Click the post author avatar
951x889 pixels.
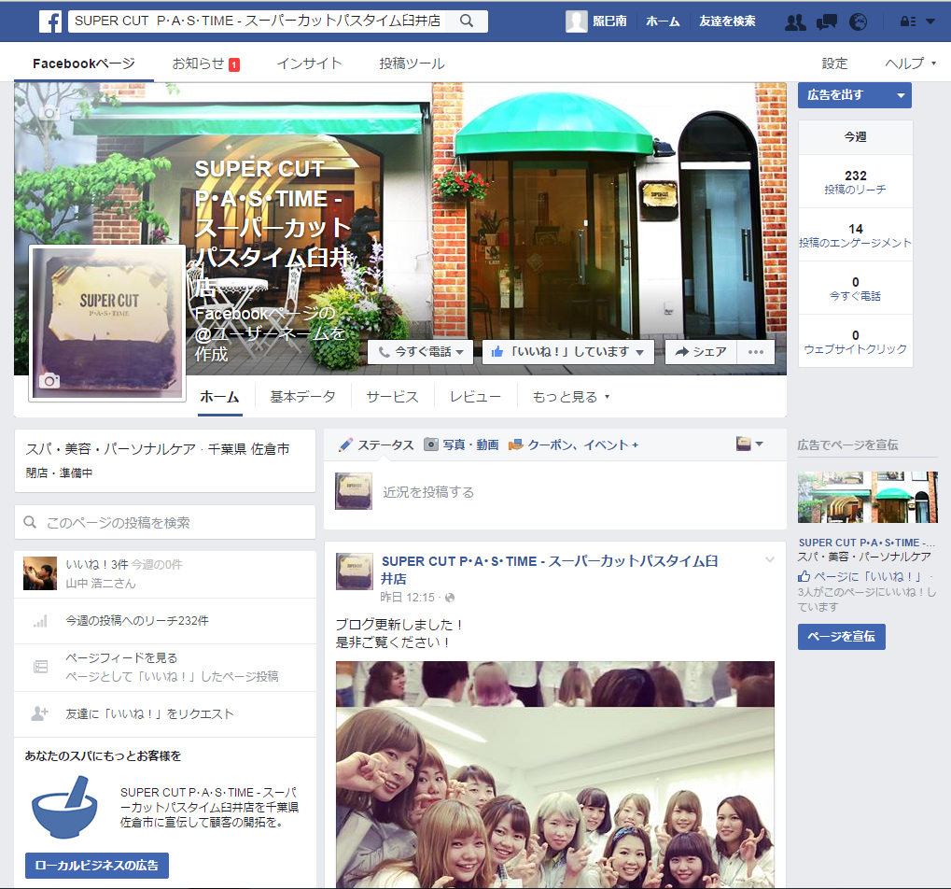tap(355, 571)
